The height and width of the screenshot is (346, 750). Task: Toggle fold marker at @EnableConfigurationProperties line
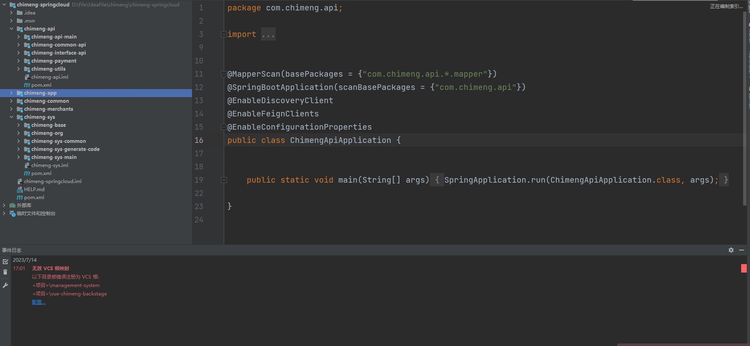coord(224,127)
